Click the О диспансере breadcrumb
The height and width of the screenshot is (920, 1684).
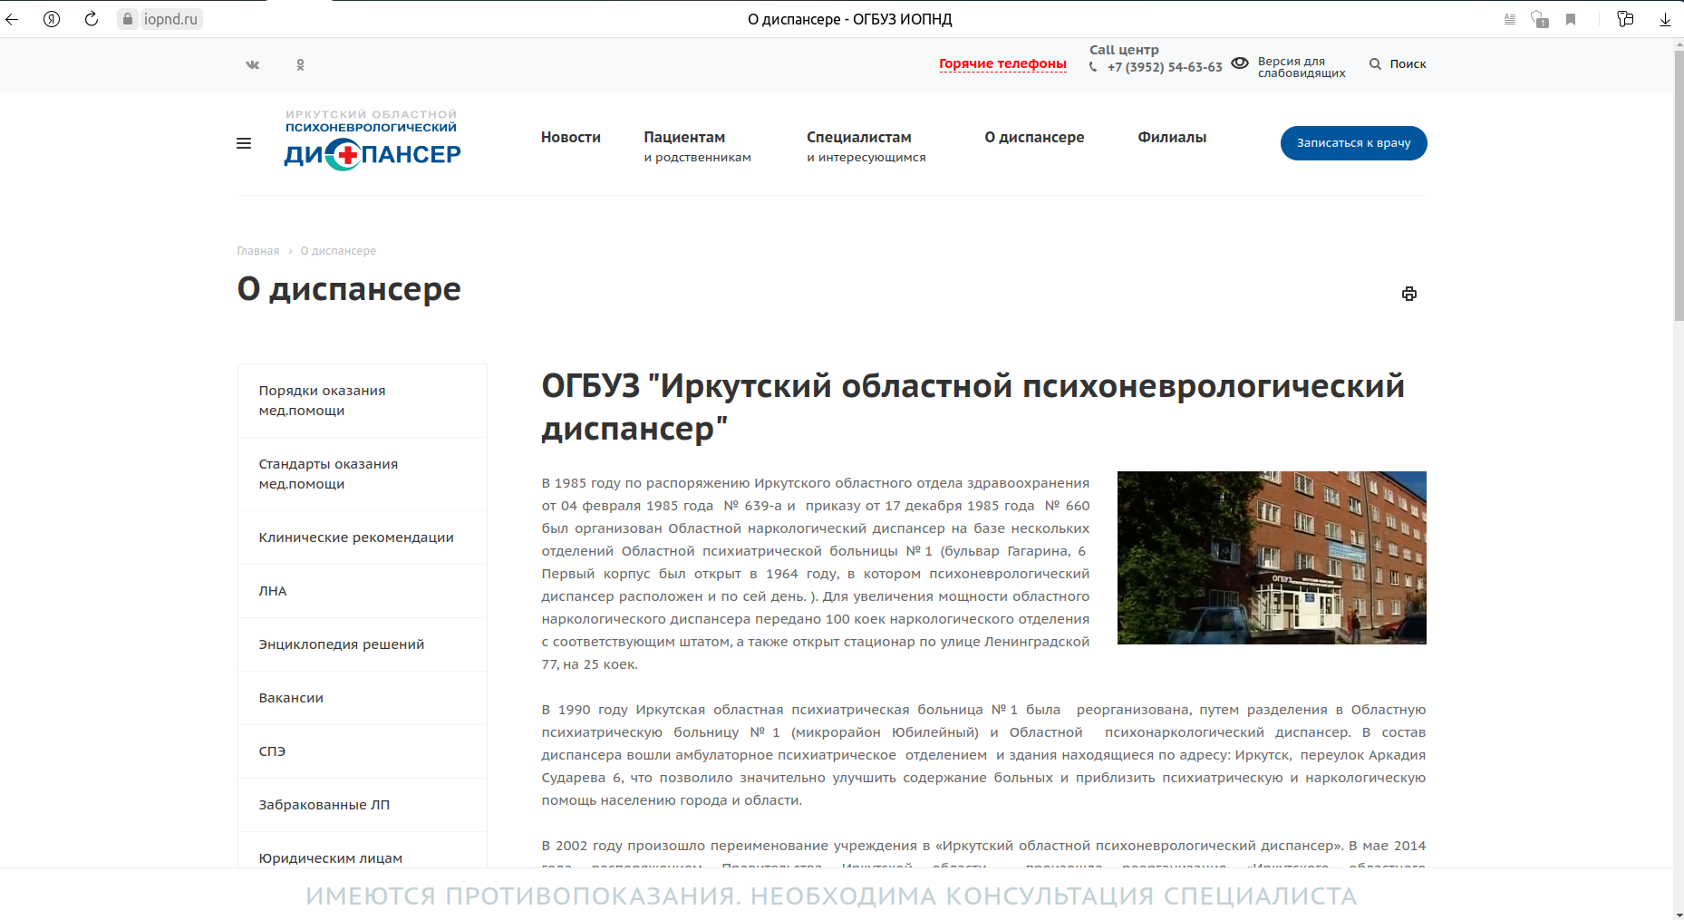(338, 251)
